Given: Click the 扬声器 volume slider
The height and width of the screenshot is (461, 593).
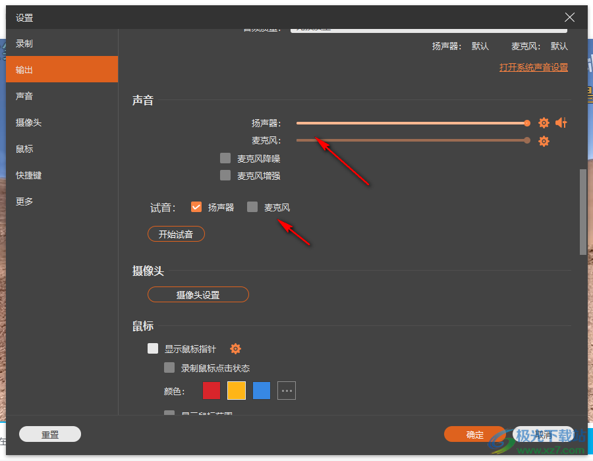Looking at the screenshot, I should coord(413,122).
